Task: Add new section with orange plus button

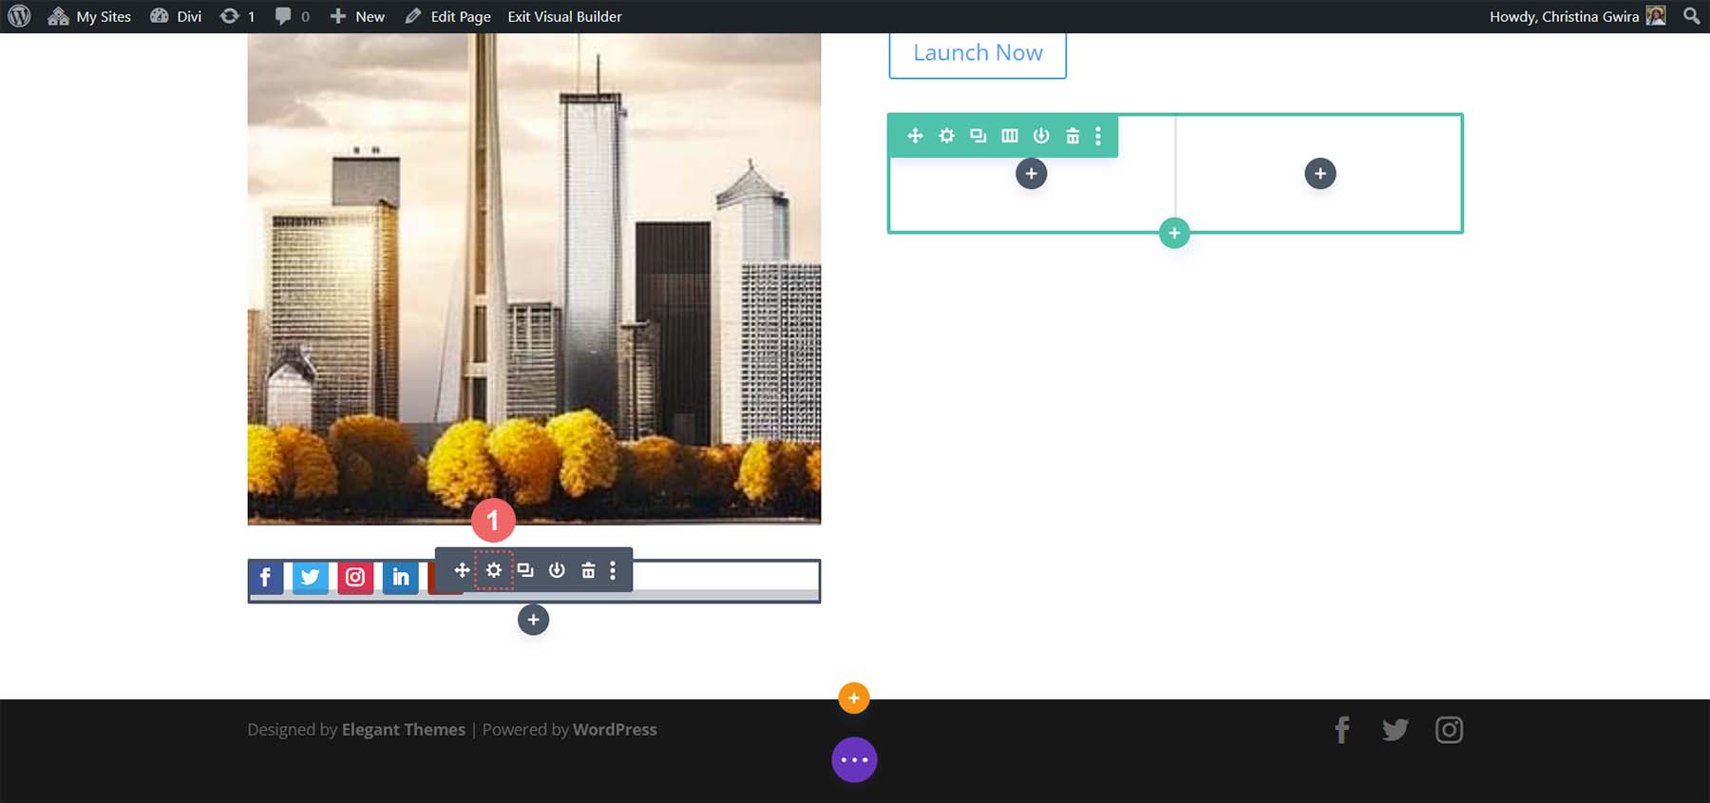Action: coord(854,698)
